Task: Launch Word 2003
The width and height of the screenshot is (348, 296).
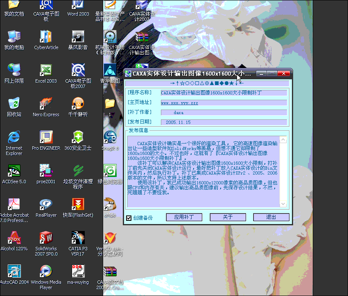Action: coord(77,7)
